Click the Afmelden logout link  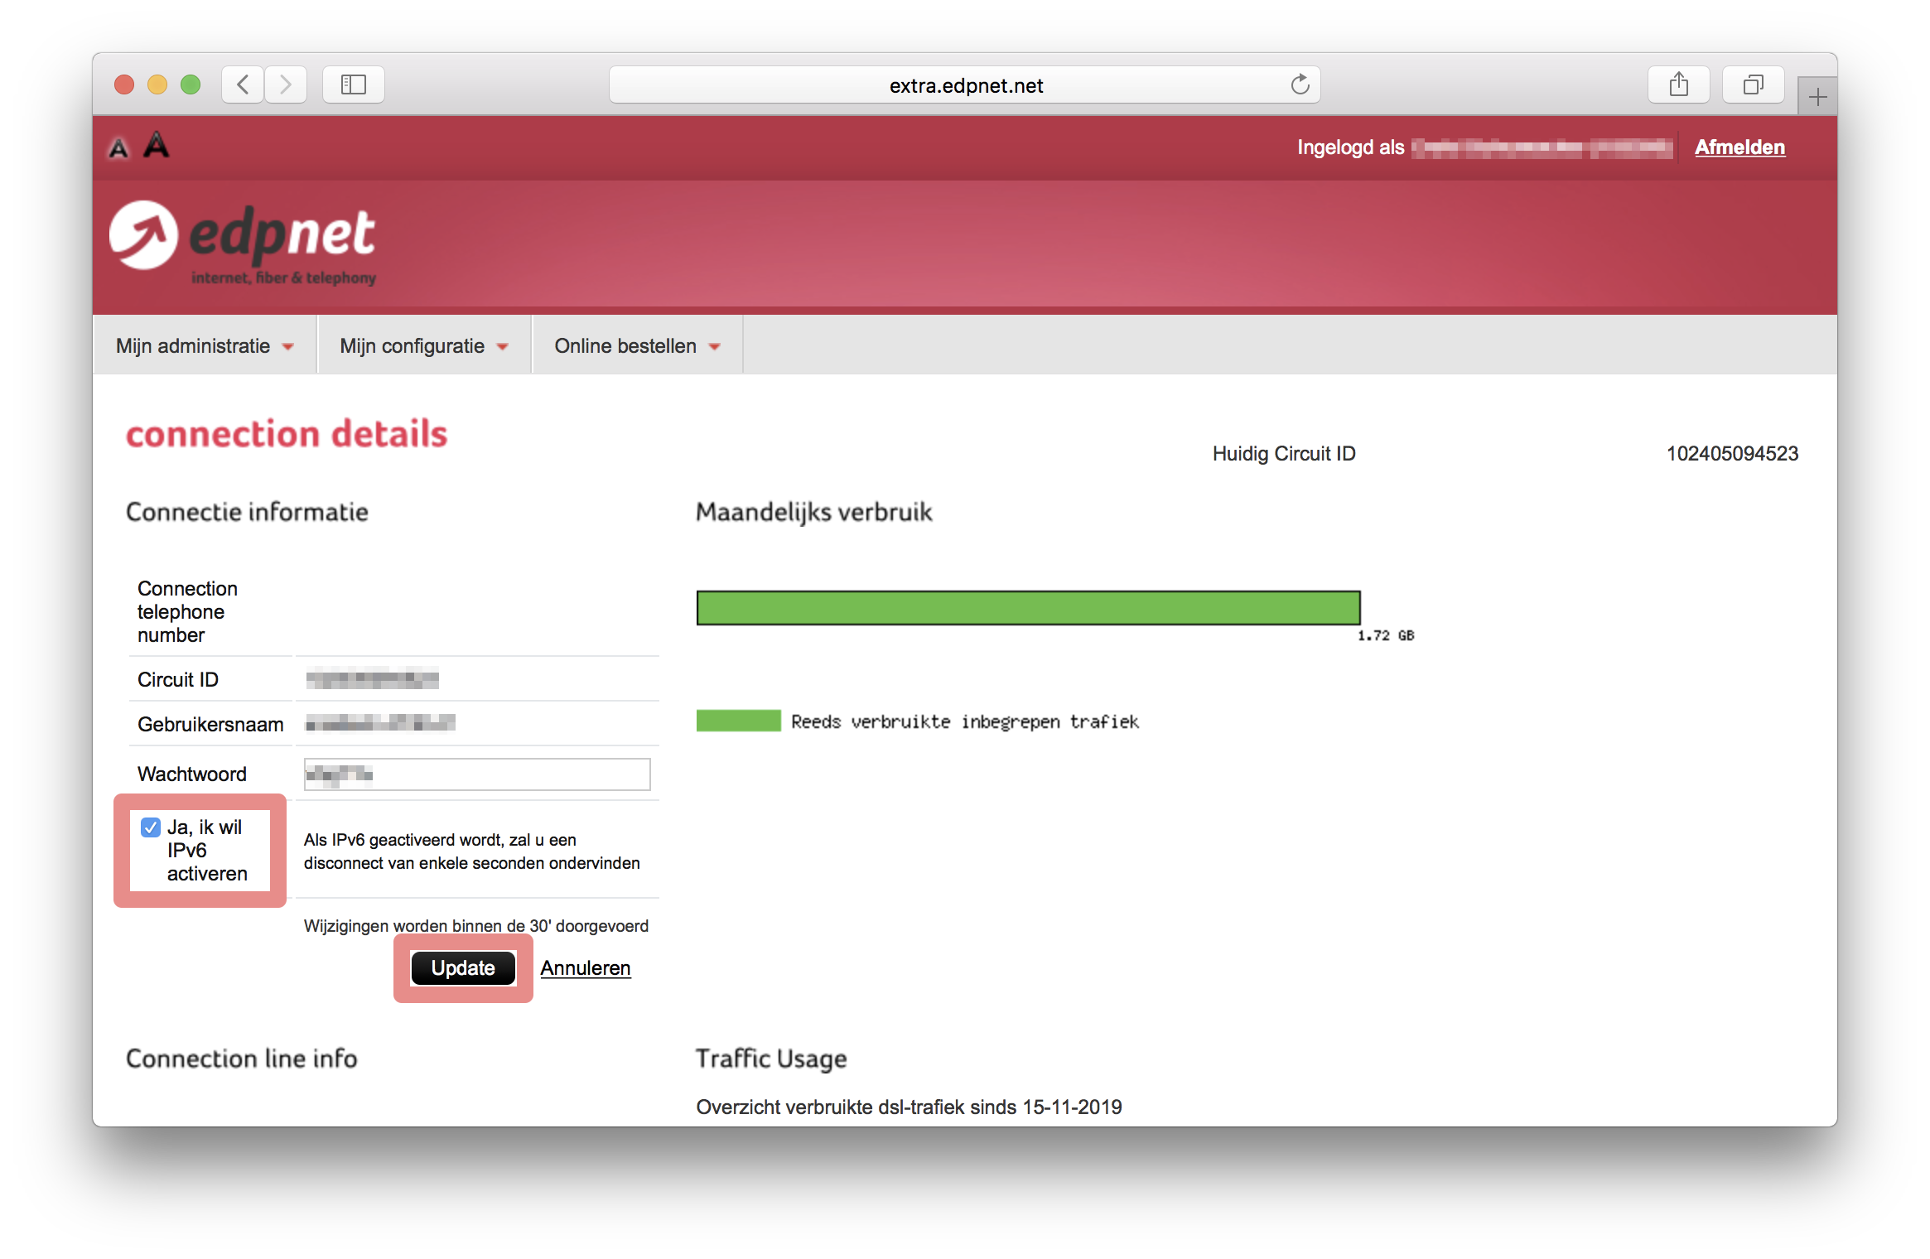coord(1739,147)
